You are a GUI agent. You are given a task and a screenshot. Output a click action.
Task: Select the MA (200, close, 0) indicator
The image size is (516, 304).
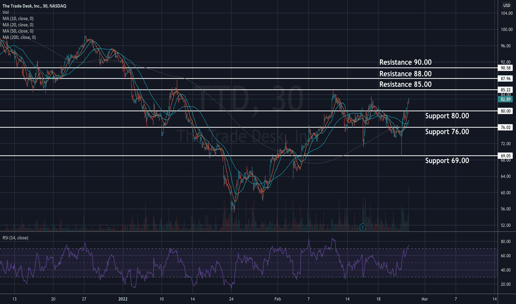(19, 37)
